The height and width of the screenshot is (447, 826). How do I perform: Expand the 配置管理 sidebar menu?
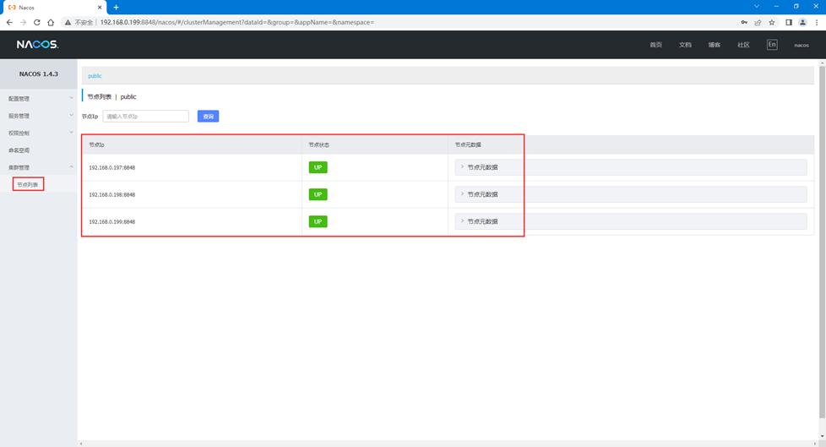click(x=39, y=99)
